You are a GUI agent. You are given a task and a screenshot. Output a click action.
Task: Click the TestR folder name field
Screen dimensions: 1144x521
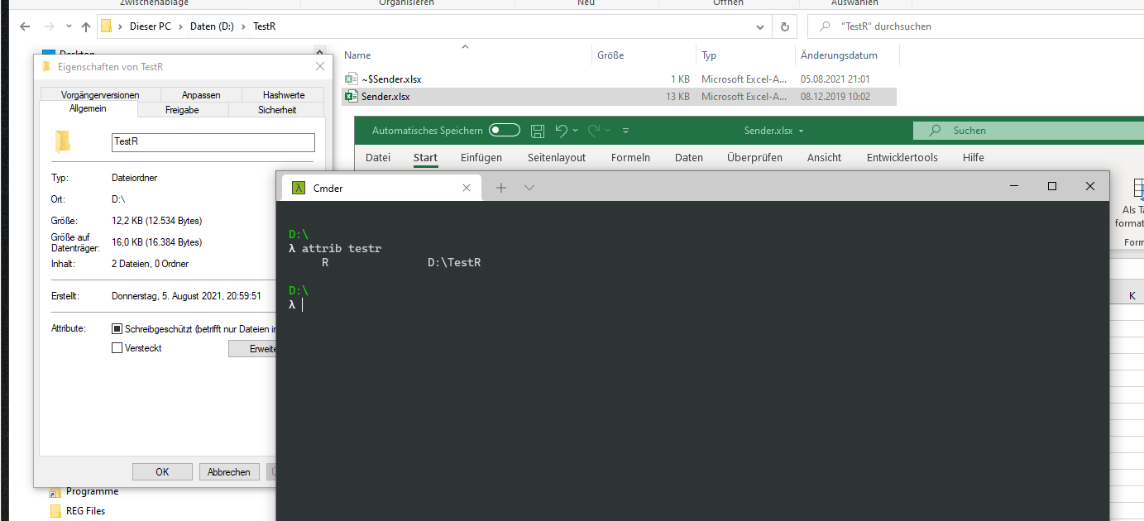click(213, 142)
